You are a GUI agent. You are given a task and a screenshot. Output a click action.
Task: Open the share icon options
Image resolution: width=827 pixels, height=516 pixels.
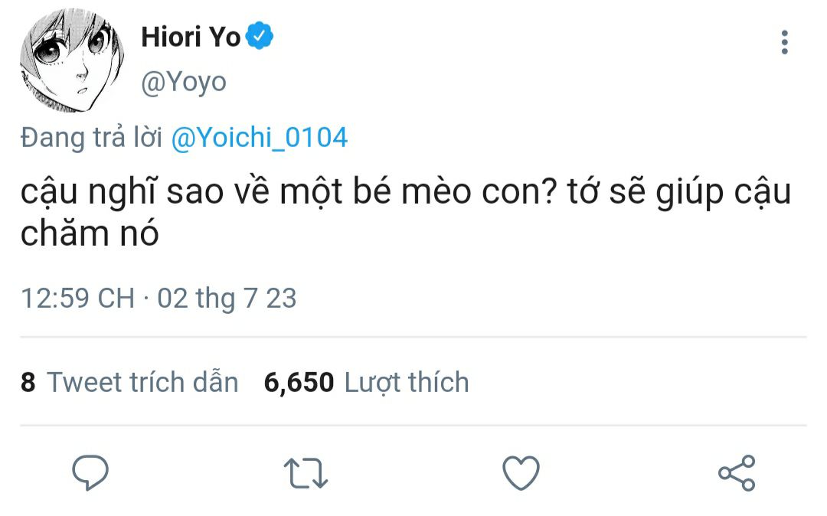pos(737,472)
